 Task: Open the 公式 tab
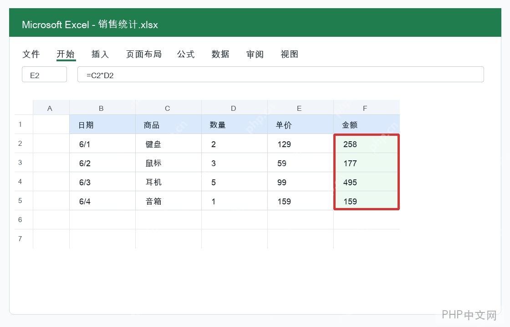[186, 54]
